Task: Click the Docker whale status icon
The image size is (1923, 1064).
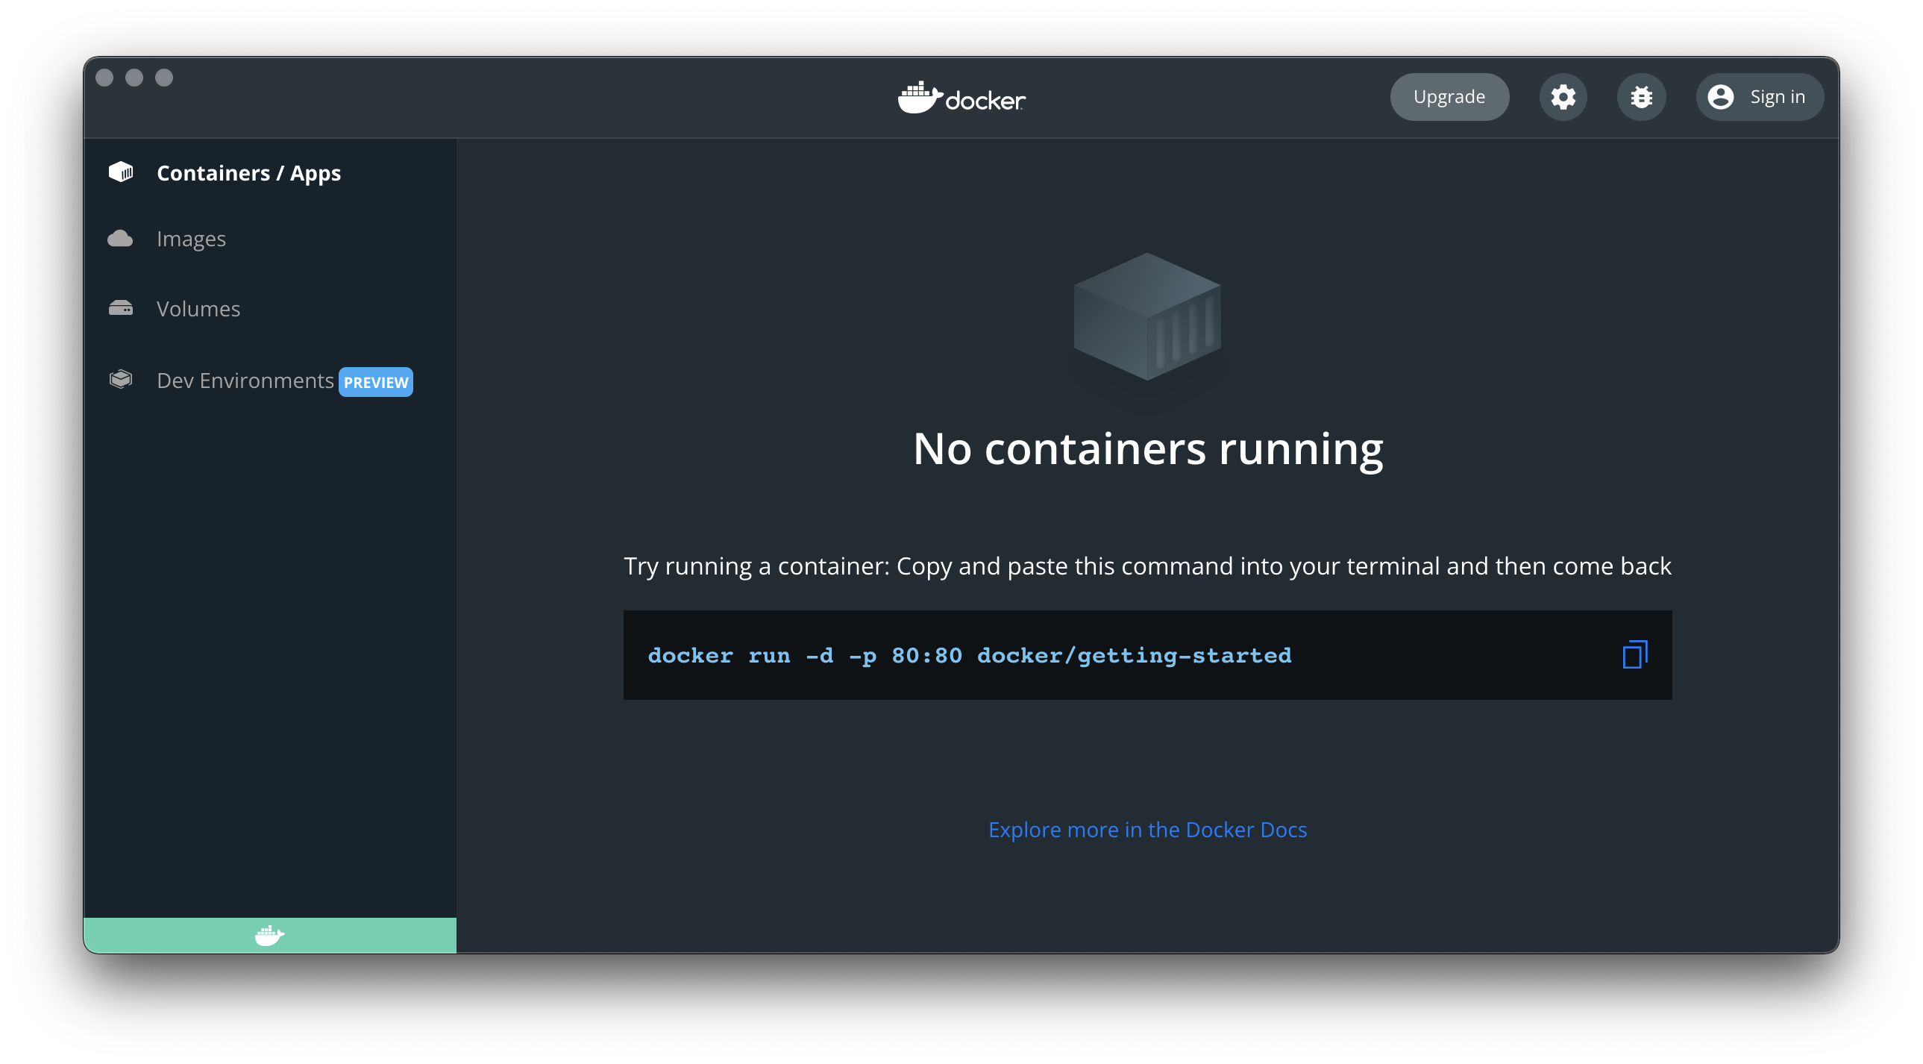Action: 269,936
